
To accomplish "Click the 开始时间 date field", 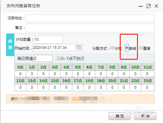I will [58, 48].
